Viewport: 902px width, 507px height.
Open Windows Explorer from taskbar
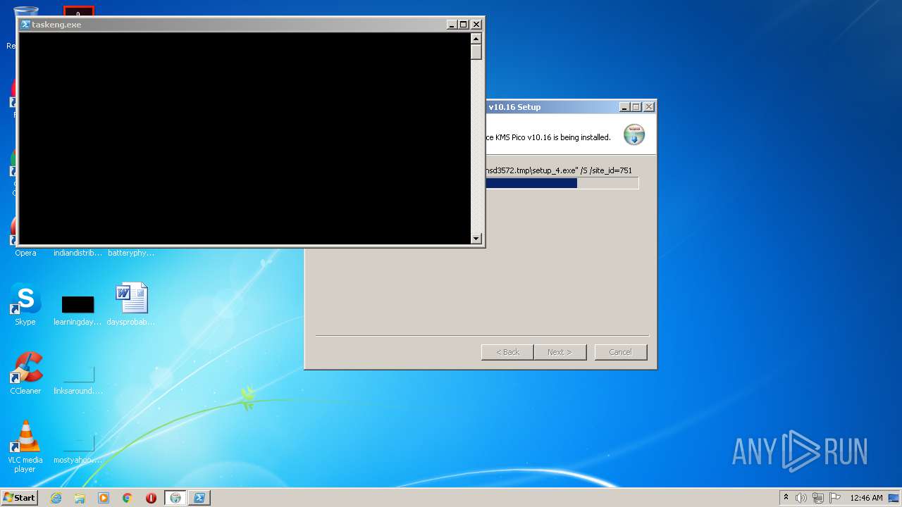(x=80, y=498)
